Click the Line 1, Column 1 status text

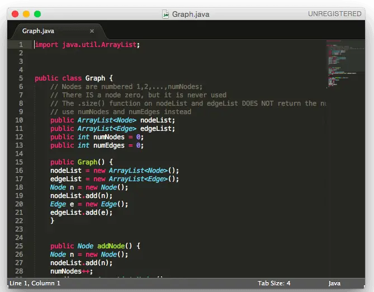(x=35, y=283)
